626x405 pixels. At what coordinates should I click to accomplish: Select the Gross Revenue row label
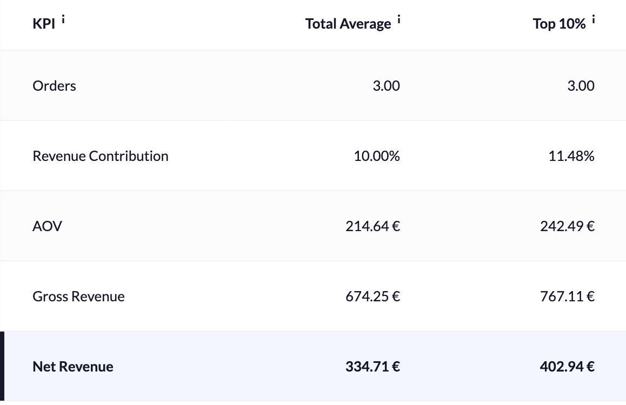(78, 296)
